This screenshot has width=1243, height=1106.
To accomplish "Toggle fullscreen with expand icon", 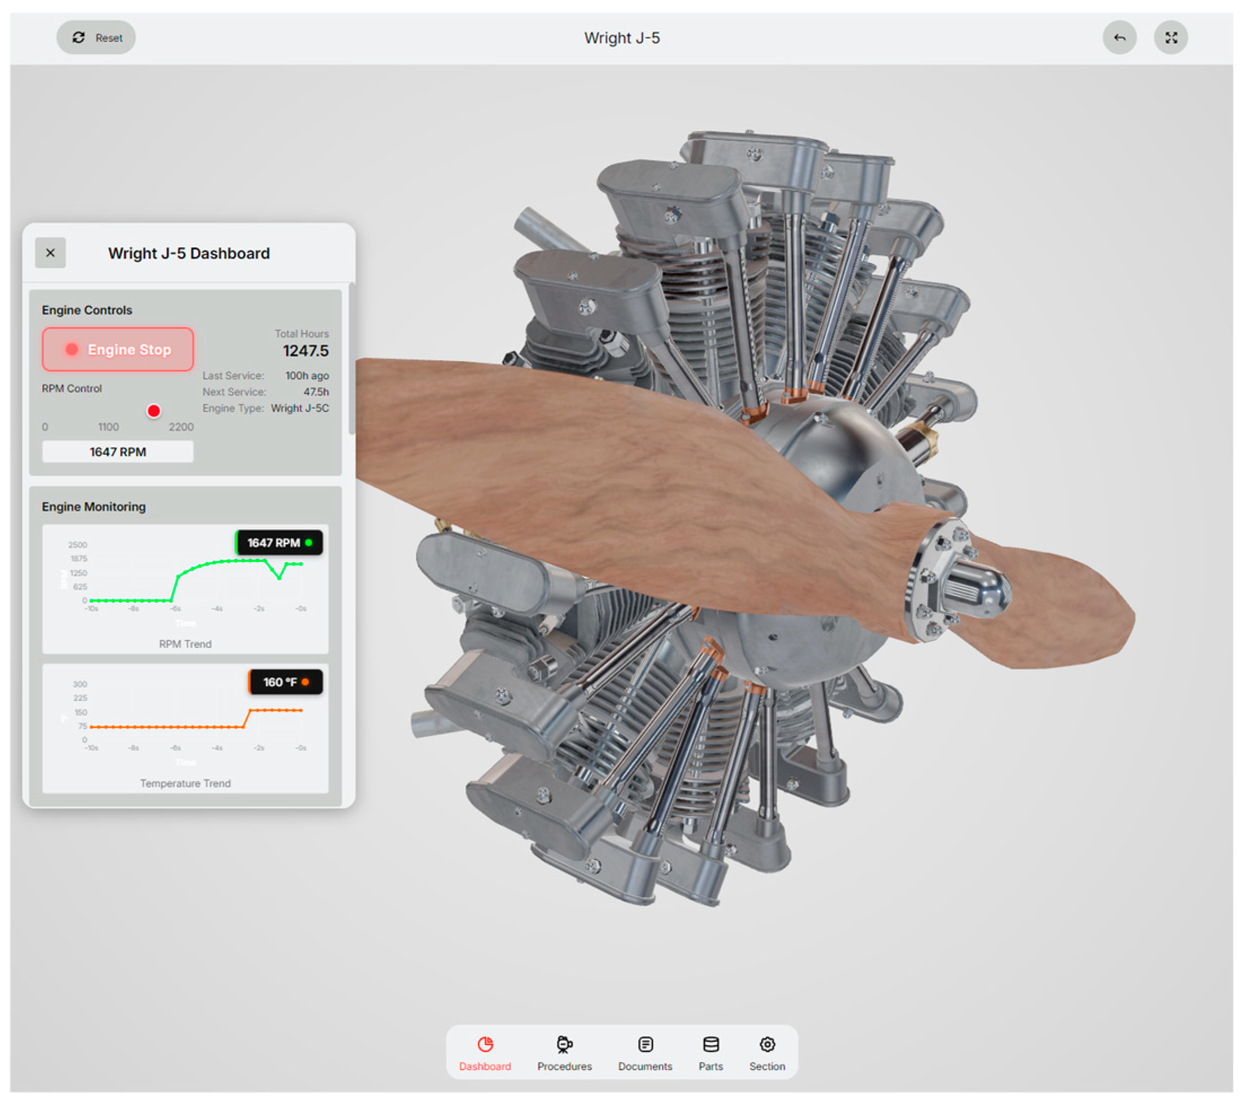I will [x=1171, y=38].
